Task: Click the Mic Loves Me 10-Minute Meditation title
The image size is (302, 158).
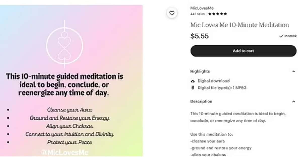Action: click(239, 25)
